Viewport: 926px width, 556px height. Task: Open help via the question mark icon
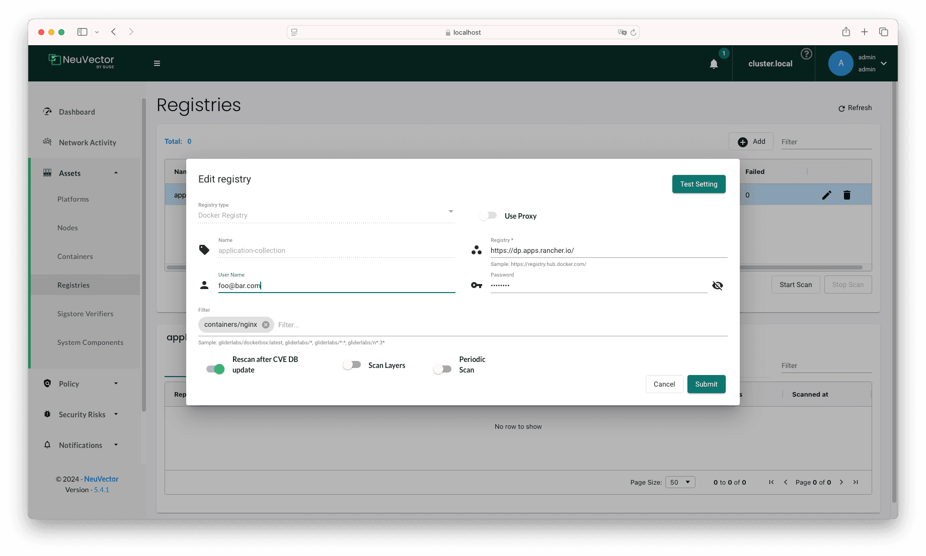[807, 54]
